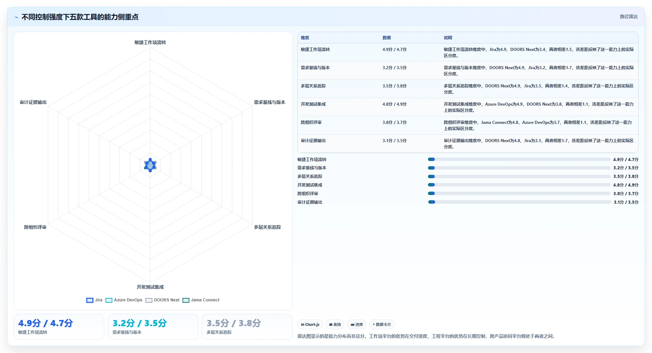Click progress label 开发测试集成
This screenshot has width=652, height=353.
(x=310, y=185)
